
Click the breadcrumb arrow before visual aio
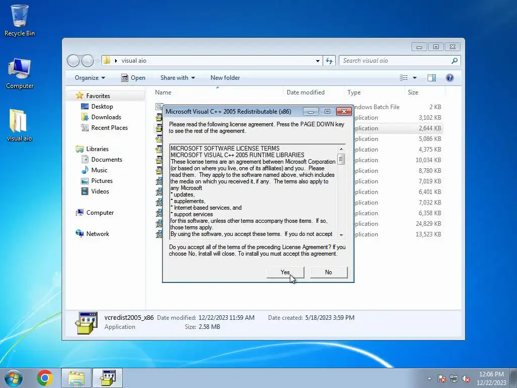(116, 61)
